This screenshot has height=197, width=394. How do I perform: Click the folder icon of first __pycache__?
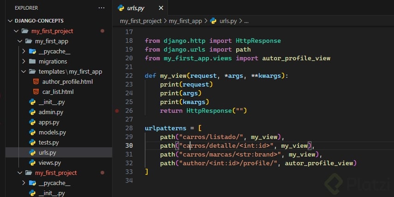click(32, 52)
